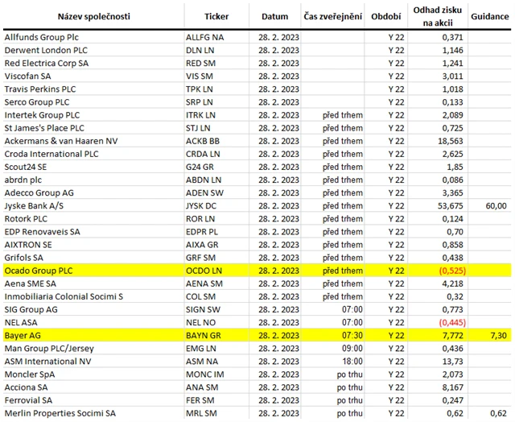Click highlighted 'Bayer AG' cell
Screen dimensions: 515x422
tap(23, 336)
